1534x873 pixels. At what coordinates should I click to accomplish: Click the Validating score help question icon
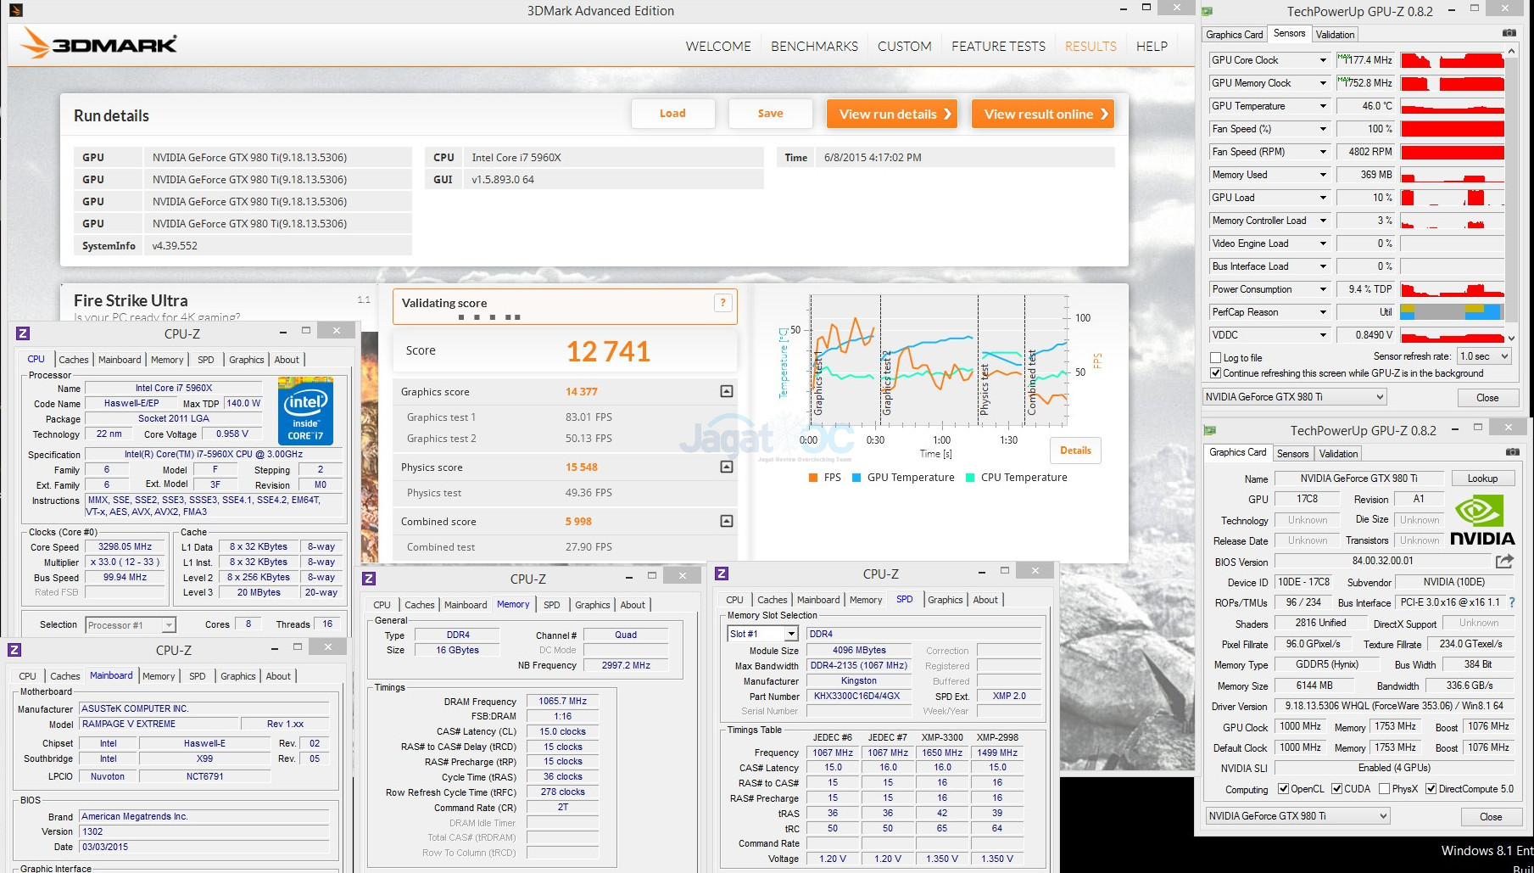coord(722,303)
